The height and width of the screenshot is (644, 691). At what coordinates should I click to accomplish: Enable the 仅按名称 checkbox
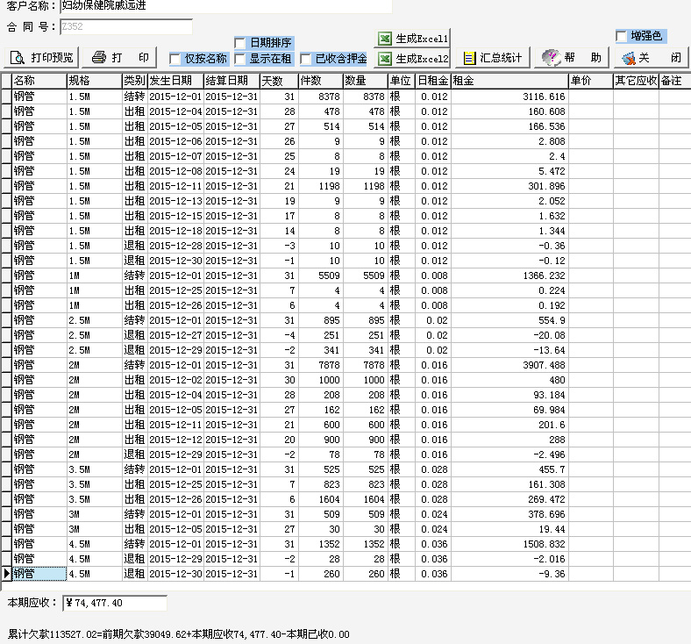tap(175, 59)
